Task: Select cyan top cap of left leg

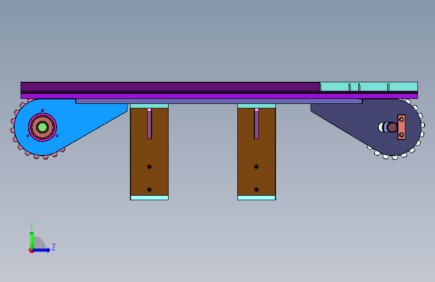Action: (149, 106)
